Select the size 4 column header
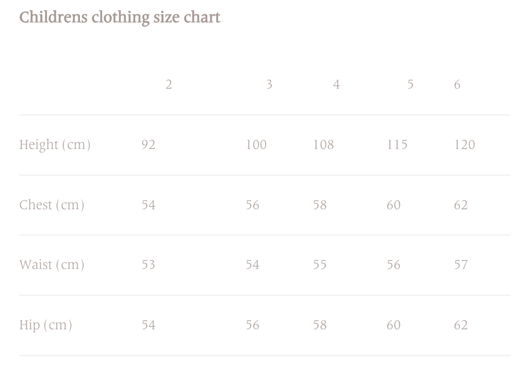Image resolution: width=531 pixels, height=373 pixels. [337, 84]
